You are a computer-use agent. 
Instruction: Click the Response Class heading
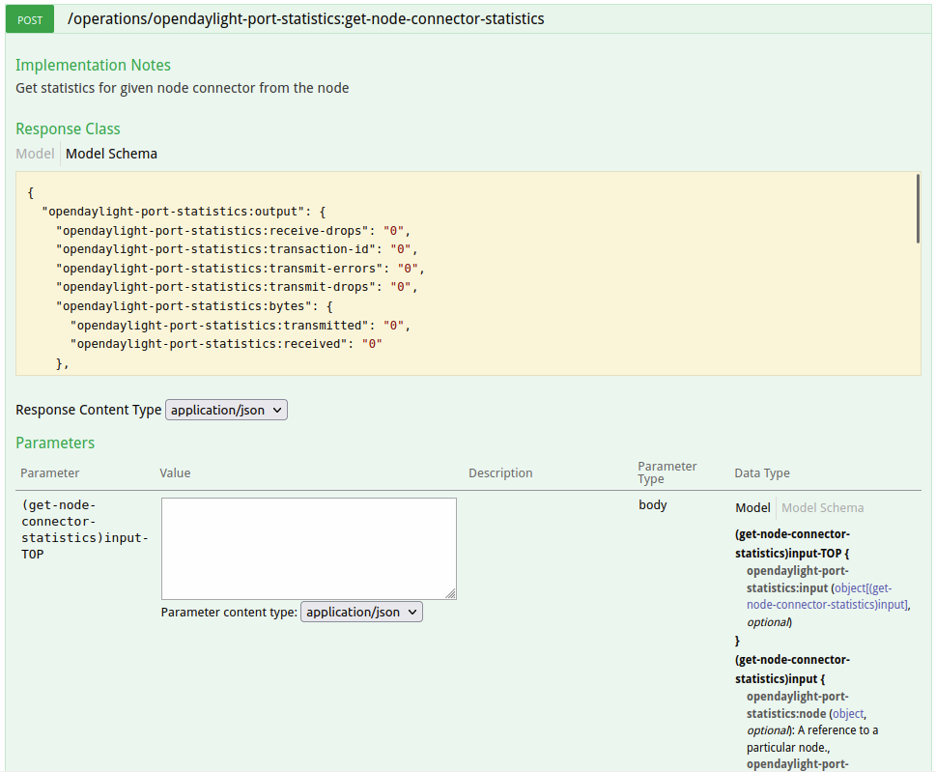click(x=68, y=129)
